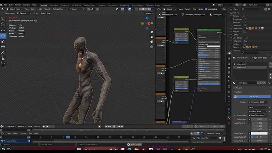Select the Annotate tool

3,53
